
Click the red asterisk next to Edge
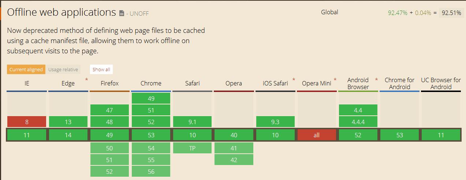pyautogui.click(x=86, y=79)
